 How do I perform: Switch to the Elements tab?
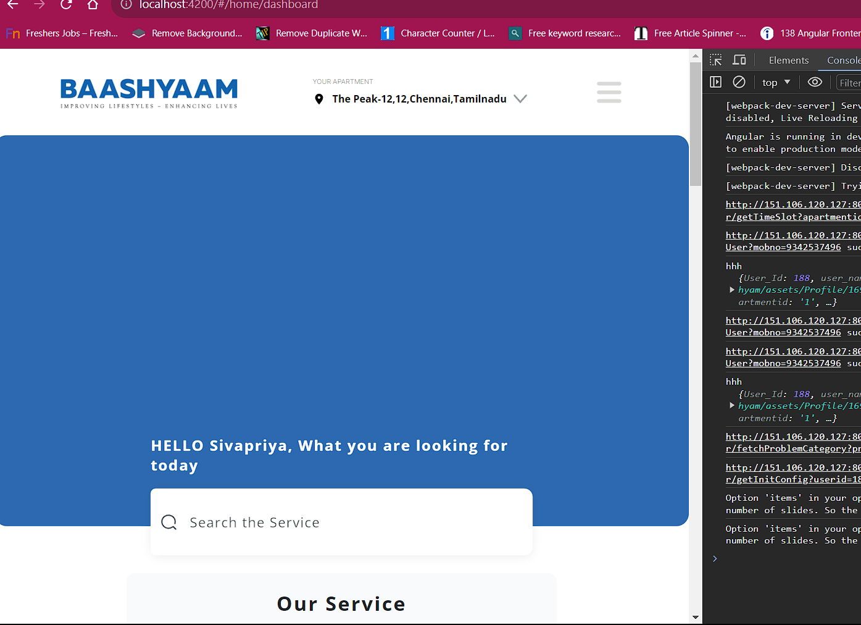(788, 60)
